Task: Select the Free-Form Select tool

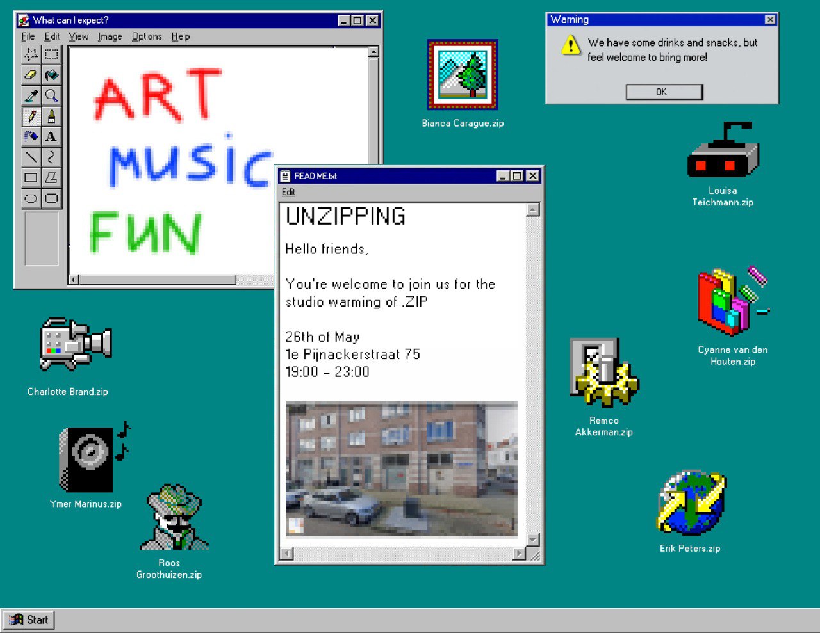Action: (x=30, y=54)
